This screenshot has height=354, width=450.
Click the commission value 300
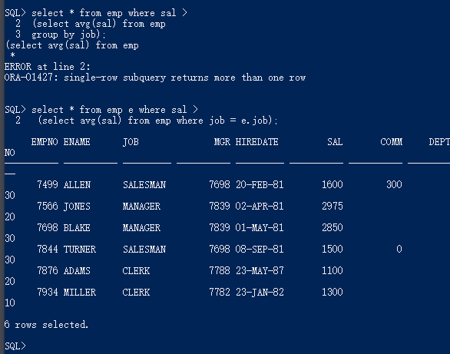point(394,184)
